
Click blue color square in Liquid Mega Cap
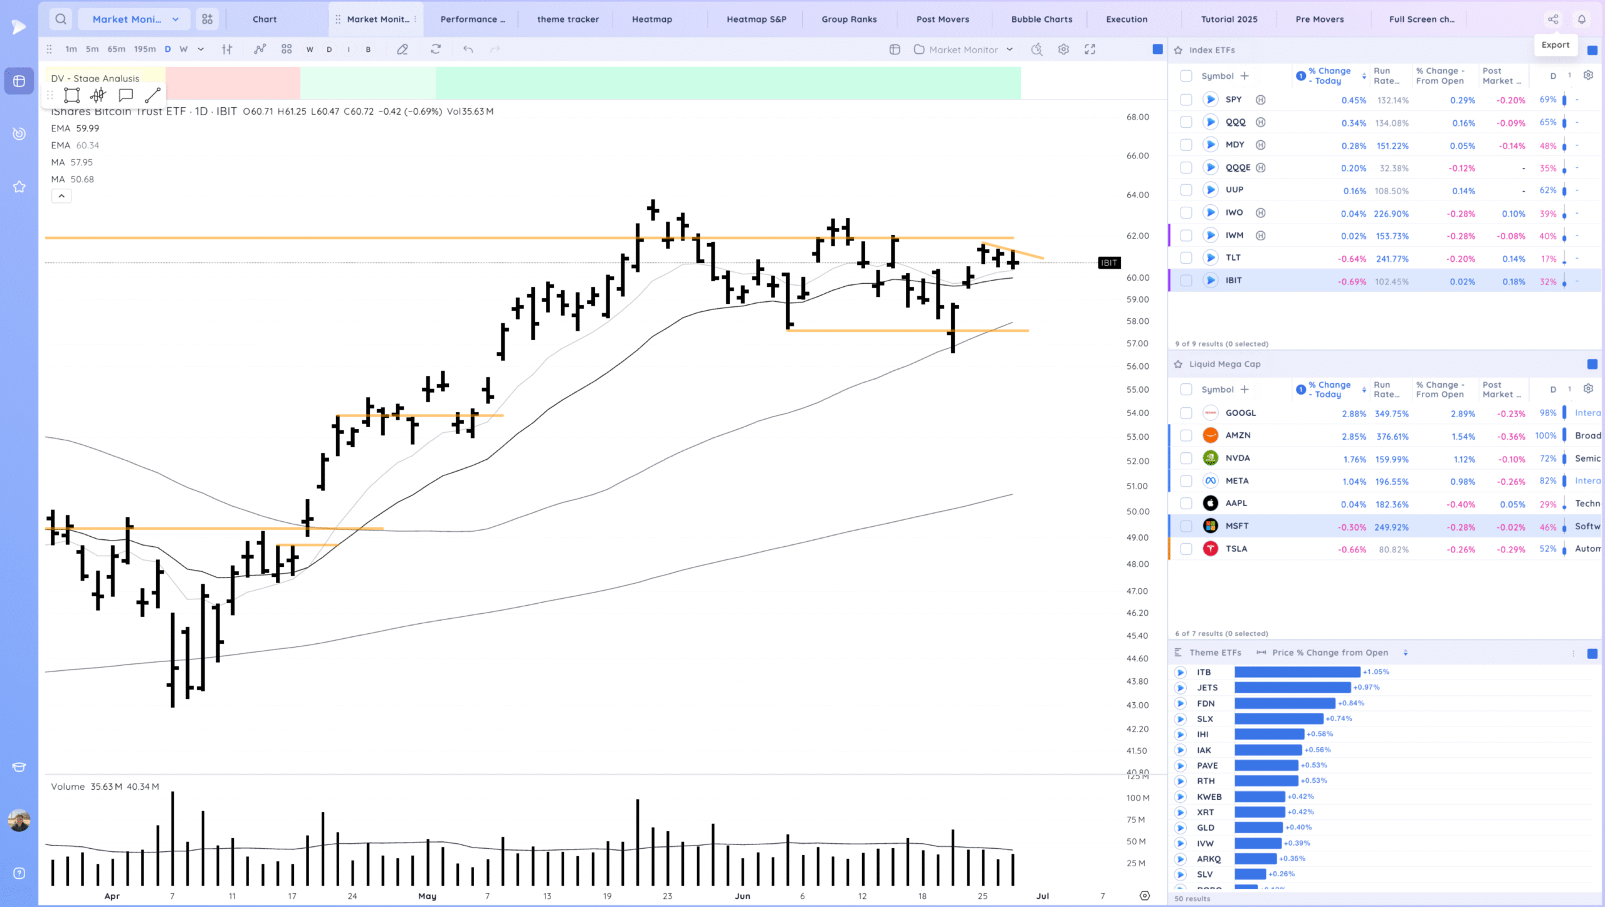[x=1592, y=365]
